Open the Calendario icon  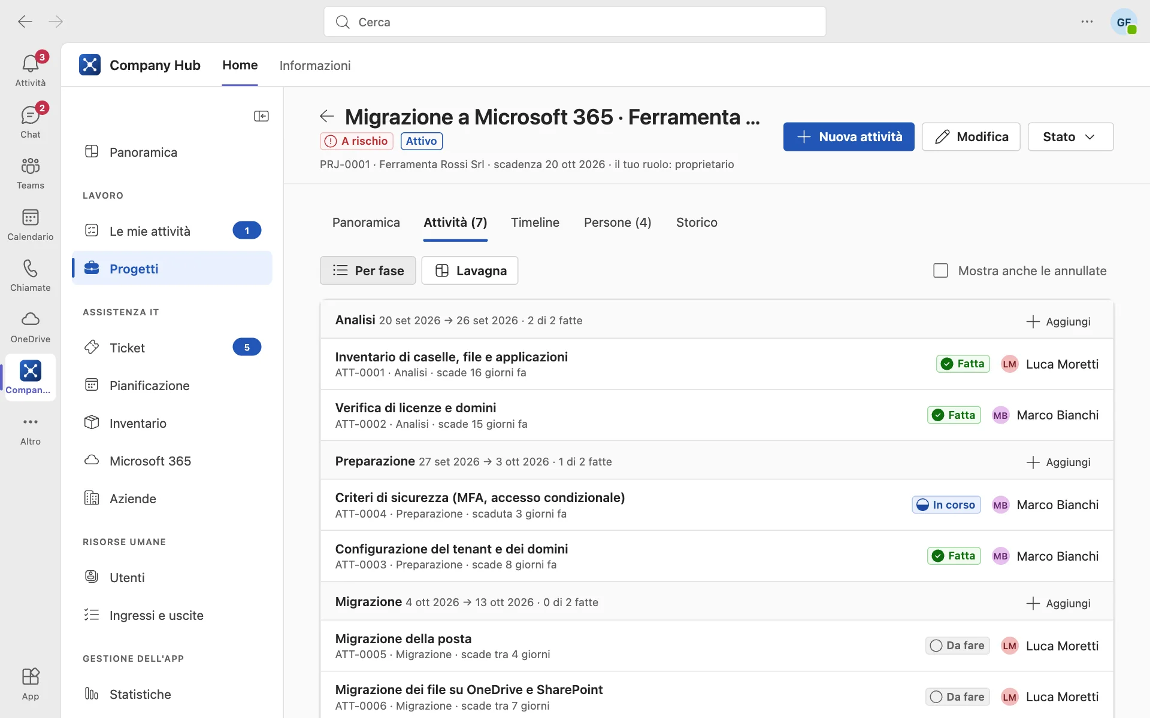point(31,224)
